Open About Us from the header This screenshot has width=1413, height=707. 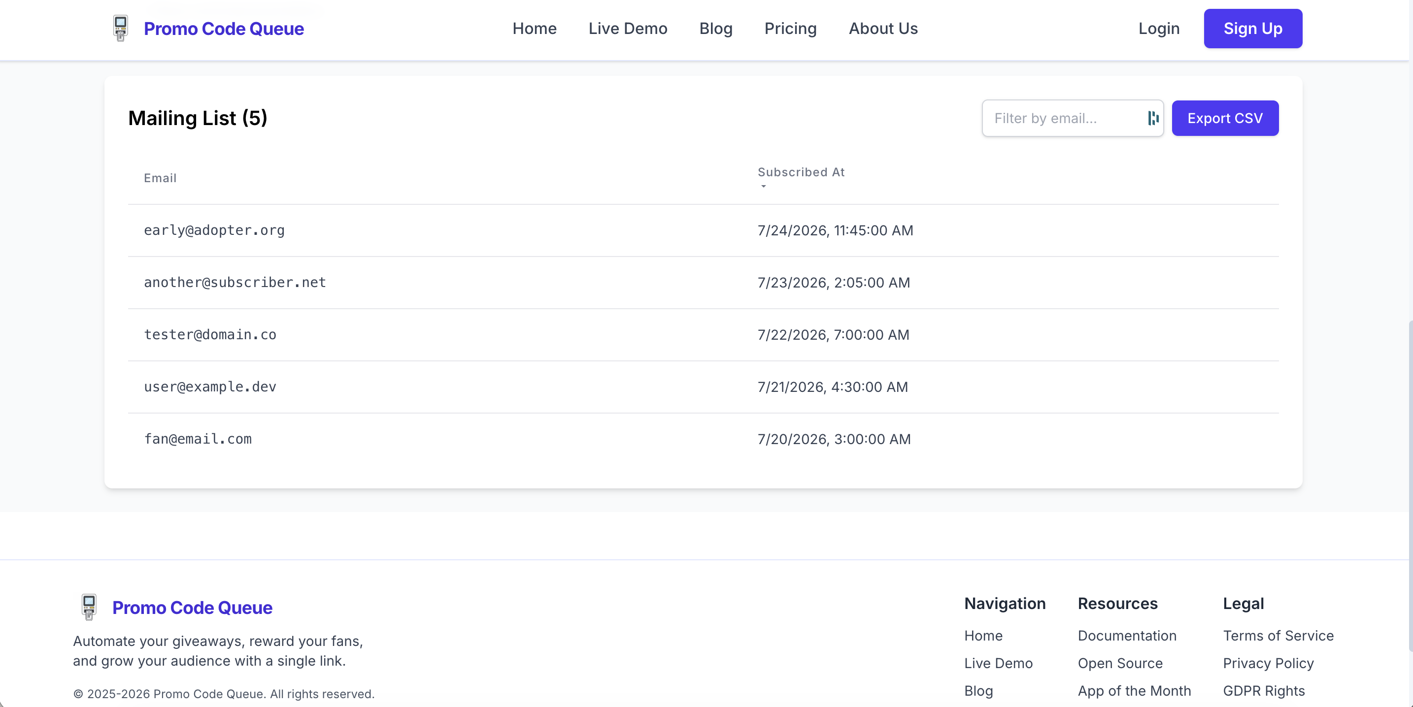[882, 29]
